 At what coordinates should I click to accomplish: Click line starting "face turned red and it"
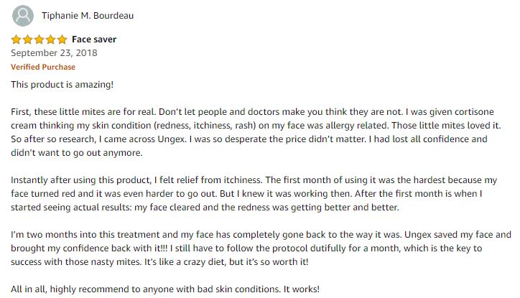coord(246,194)
